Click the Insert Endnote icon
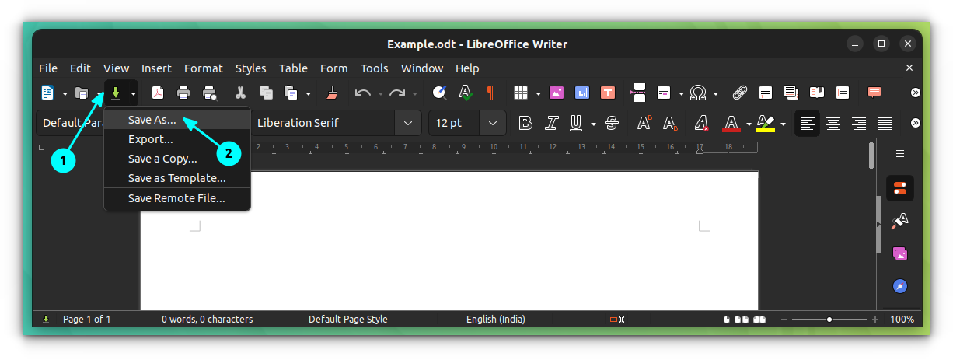 (791, 93)
